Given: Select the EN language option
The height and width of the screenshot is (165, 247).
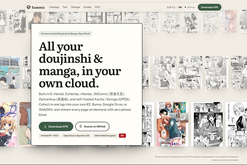Looking at the screenshot, I should (x=180, y=7).
